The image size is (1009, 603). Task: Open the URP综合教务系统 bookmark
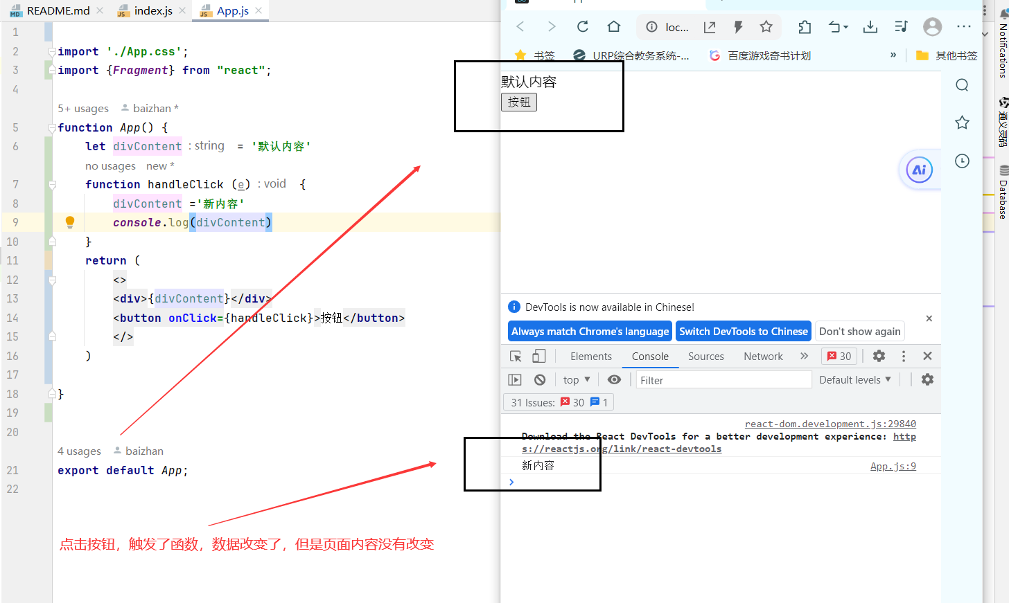[x=631, y=55]
